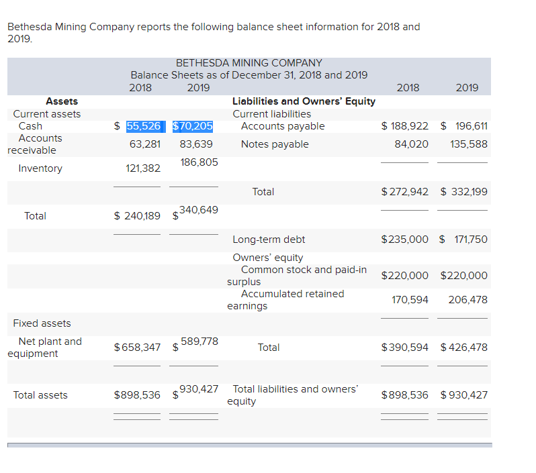
Task: Click the 'Liabilities and Owners' Equity' heading
Action: [304, 101]
